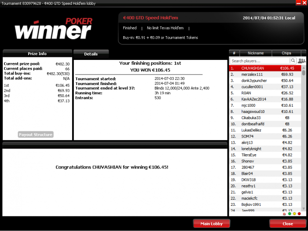Select player row dontbeafraifd

click(x=265, y=124)
